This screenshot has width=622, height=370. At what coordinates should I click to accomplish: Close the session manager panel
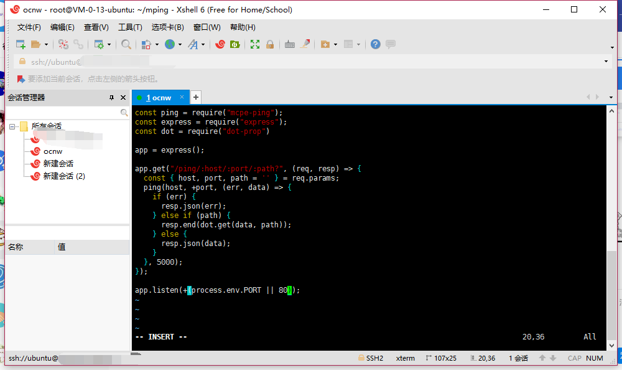(123, 98)
